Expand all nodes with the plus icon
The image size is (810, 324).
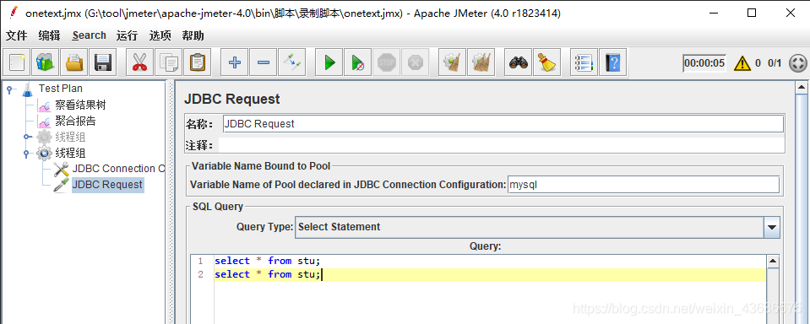(x=235, y=63)
